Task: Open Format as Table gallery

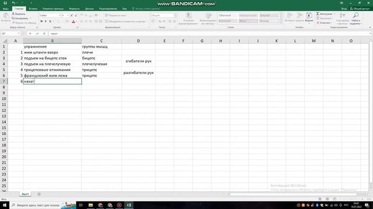Action: click(208, 19)
